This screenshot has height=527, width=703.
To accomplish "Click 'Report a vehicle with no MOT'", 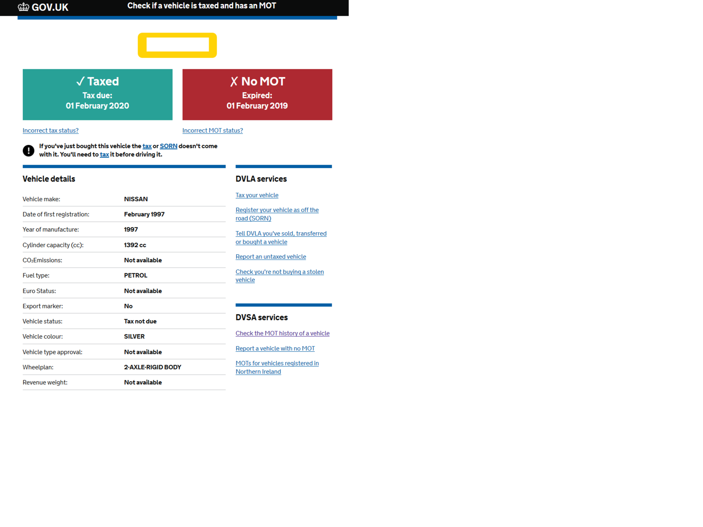I will point(275,349).
